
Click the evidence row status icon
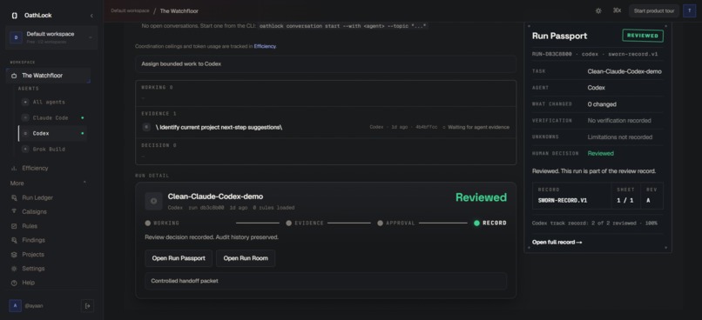(146, 127)
